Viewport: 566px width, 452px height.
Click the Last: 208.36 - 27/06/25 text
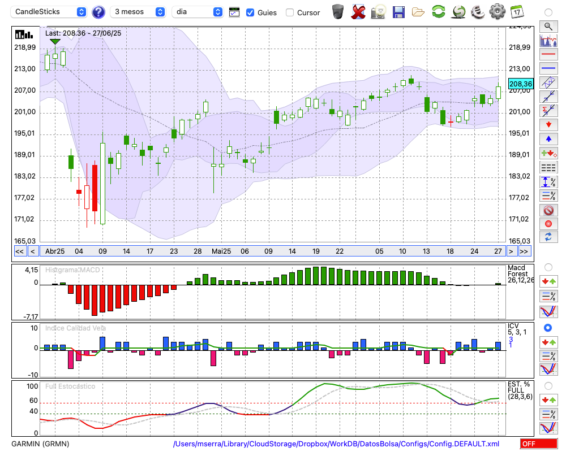83,33
